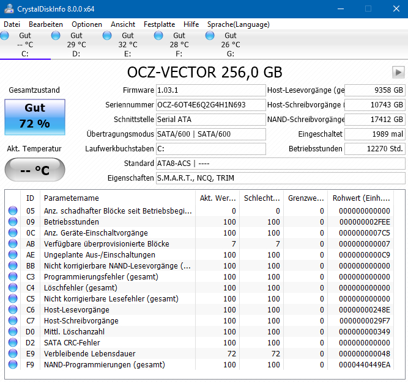Click the Host-Lesevorgänge 9358 GB value
The width and height of the screenshot is (408, 382).
pyautogui.click(x=375, y=90)
